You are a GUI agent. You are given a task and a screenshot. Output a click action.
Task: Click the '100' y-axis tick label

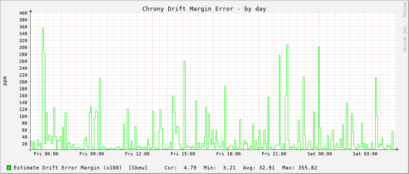[x=23, y=117]
